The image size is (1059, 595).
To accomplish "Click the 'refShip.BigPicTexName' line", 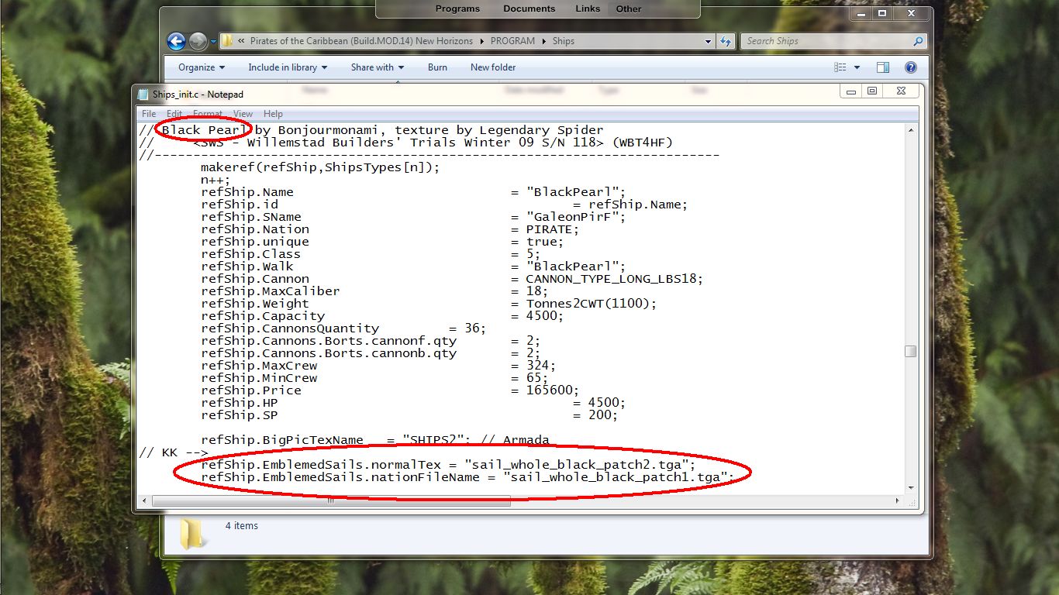I will click(x=374, y=440).
